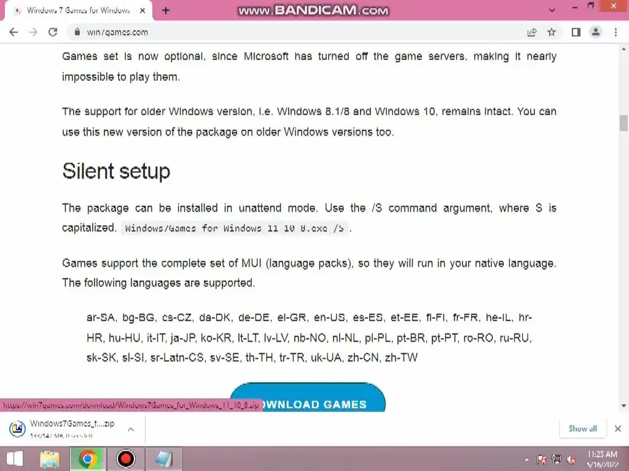Viewport: 629px width, 471px height.
Task: Click the flag notification tray icon
Action: pos(542,460)
